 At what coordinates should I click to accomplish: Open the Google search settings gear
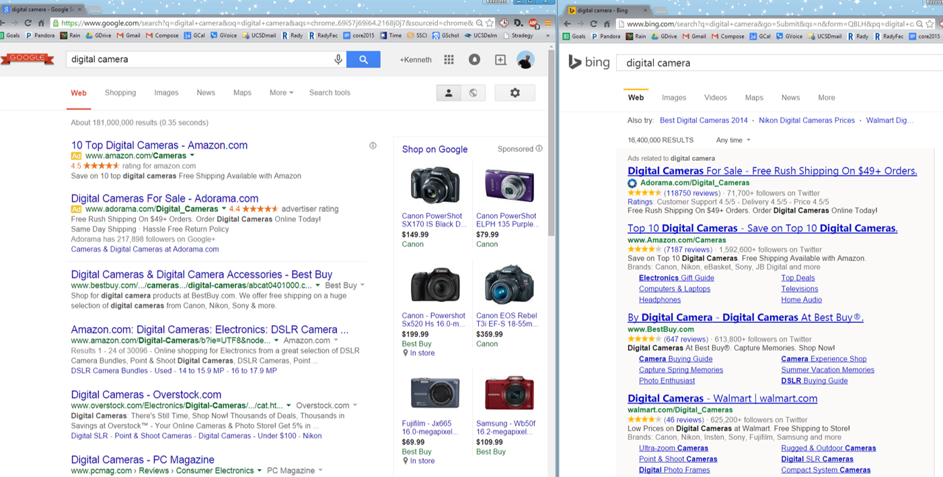coord(515,93)
